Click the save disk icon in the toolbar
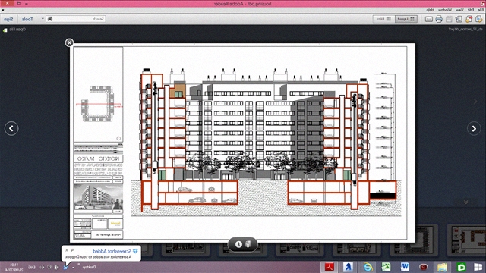 click(x=449, y=19)
